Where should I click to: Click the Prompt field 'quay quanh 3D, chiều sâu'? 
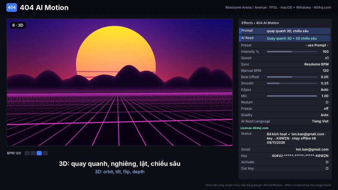pos(288,31)
